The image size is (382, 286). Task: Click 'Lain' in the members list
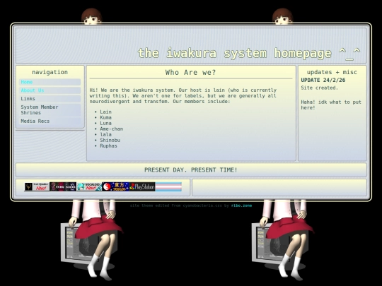coord(105,112)
